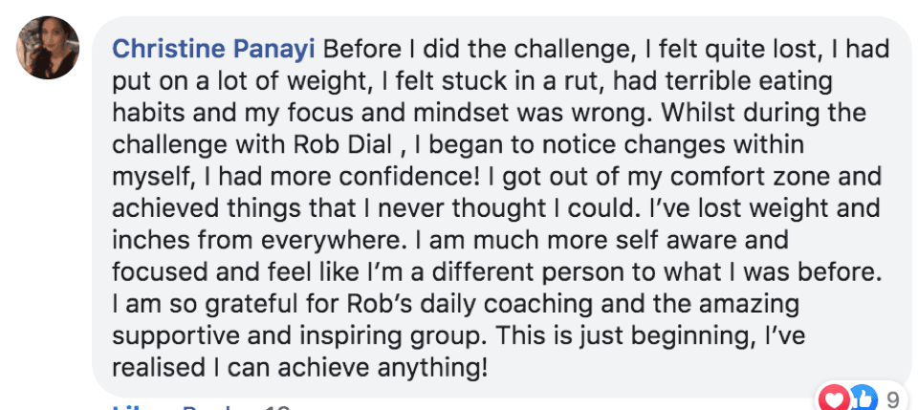The image size is (918, 410).
Task: Click the phrase 'different person' in comment
Action: pos(522,272)
